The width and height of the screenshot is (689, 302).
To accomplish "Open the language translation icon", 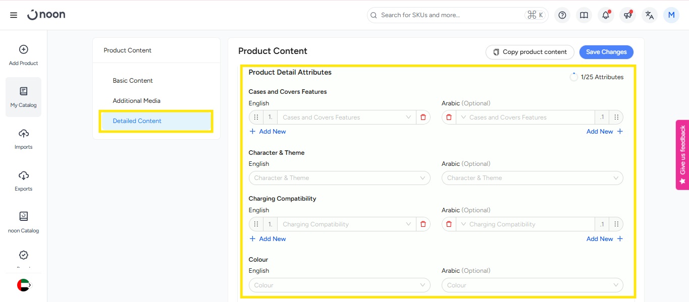I will pyautogui.click(x=650, y=15).
